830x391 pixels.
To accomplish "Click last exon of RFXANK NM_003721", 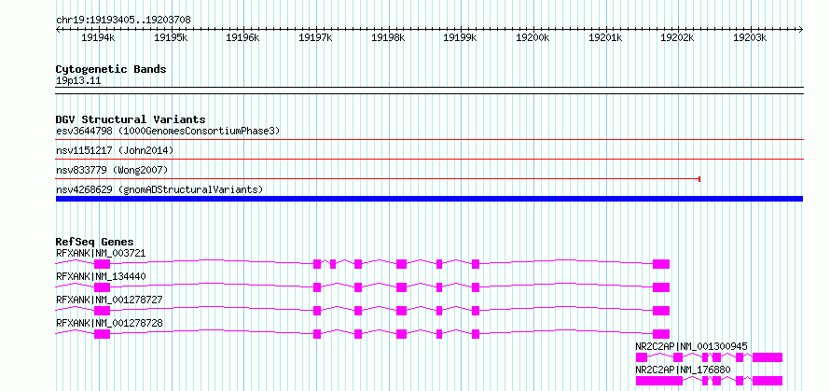I will (661, 264).
